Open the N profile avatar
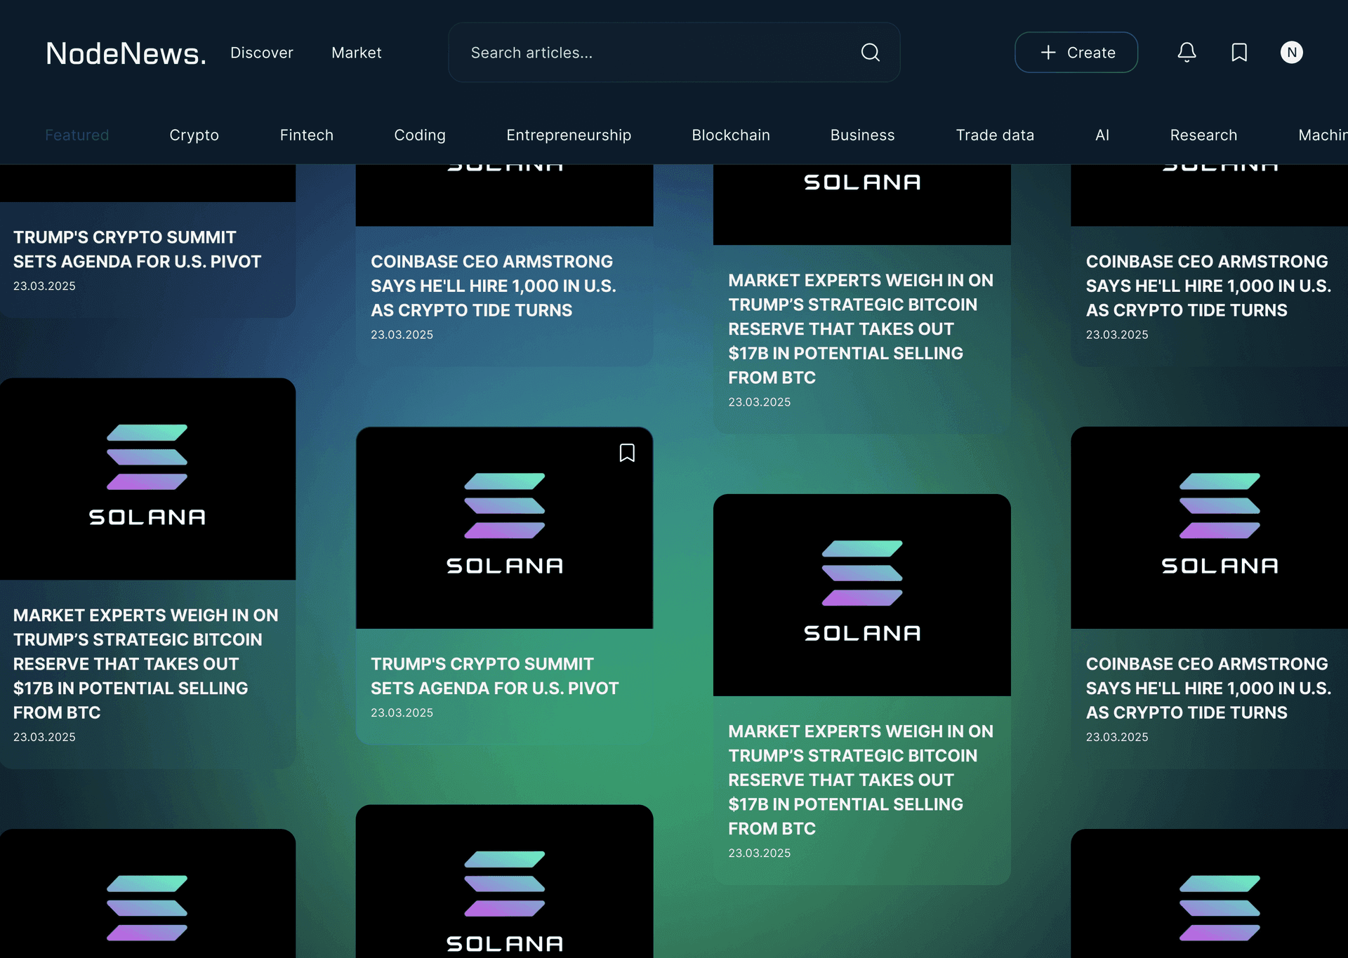 (x=1292, y=53)
